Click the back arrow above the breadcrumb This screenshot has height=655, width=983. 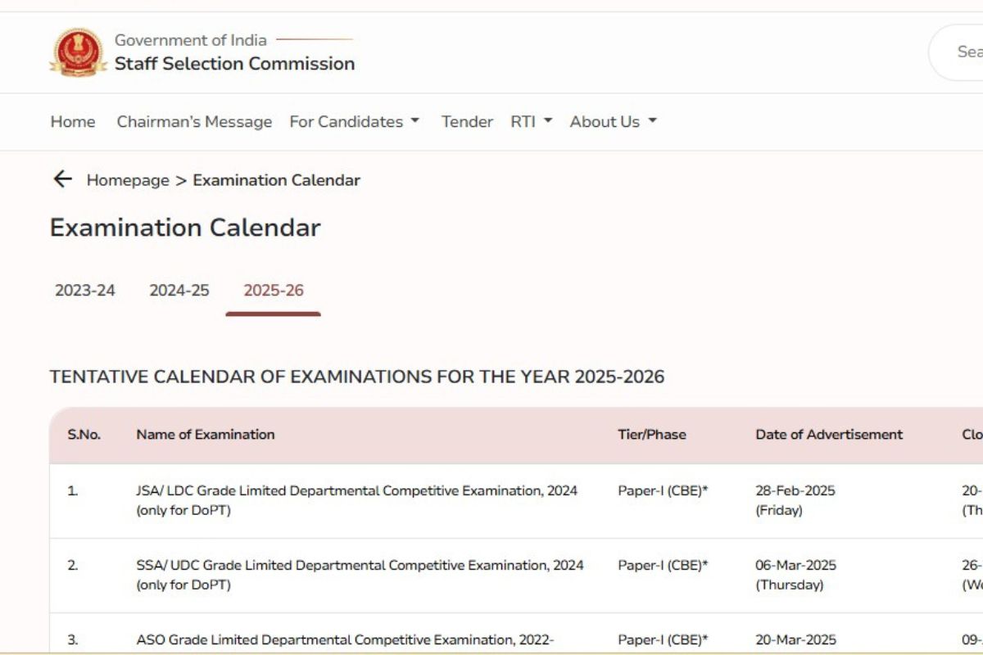pyautogui.click(x=63, y=178)
